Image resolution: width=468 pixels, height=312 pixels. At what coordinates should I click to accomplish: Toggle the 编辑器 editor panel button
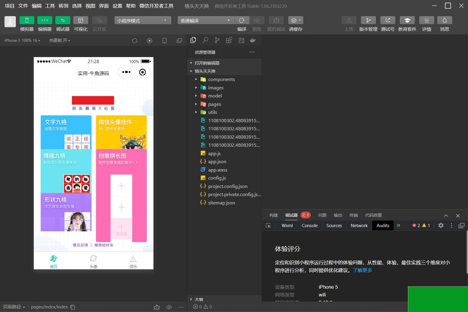point(45,20)
